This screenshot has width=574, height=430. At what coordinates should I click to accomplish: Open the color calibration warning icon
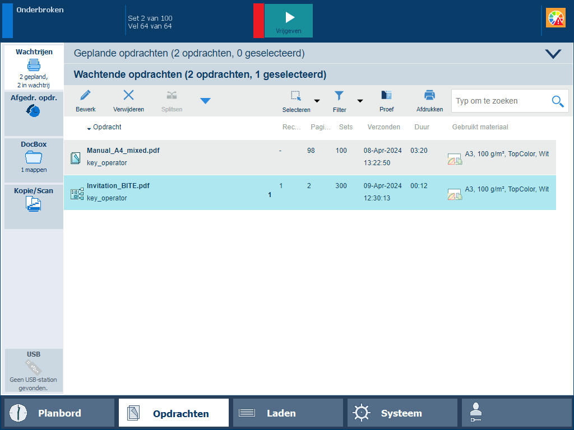click(556, 18)
